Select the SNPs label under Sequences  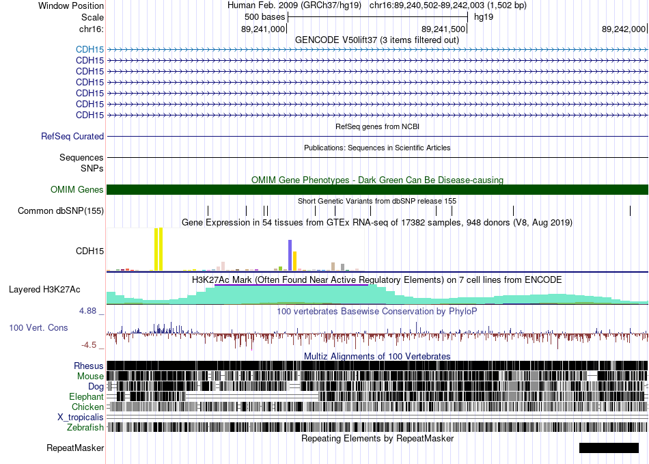pos(92,169)
